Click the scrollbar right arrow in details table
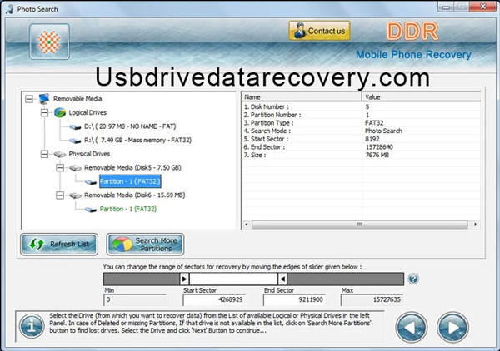The height and width of the screenshot is (351, 500). 476,225
